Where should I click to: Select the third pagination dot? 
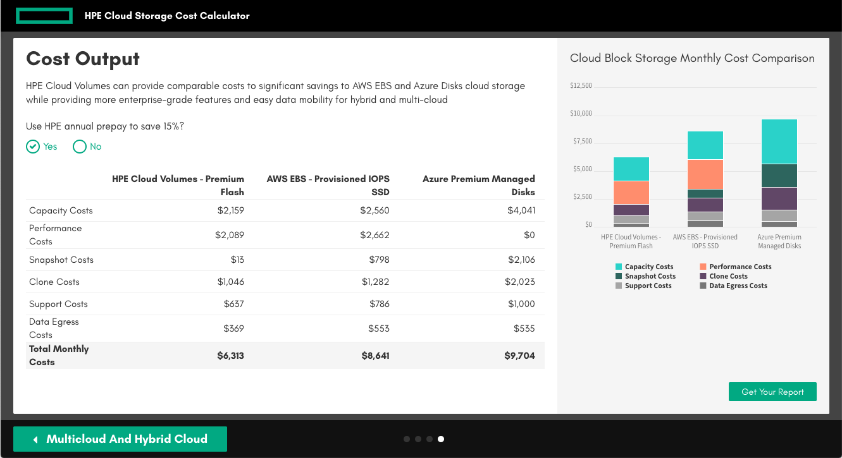[x=430, y=439]
